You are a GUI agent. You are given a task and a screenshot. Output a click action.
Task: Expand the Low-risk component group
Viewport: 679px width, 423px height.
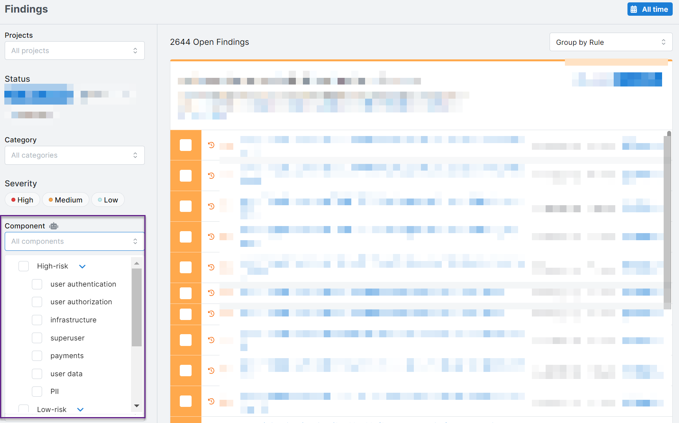pos(80,409)
